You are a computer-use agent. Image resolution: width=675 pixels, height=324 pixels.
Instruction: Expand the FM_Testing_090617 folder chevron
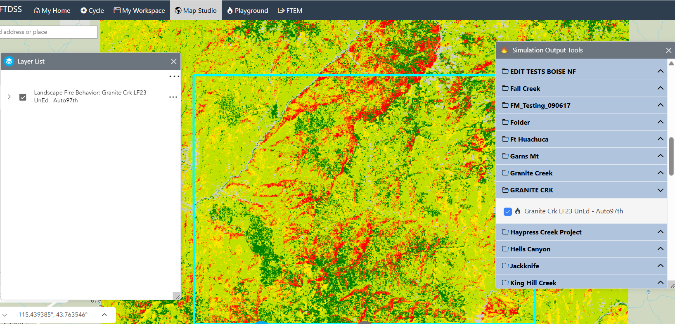click(661, 105)
